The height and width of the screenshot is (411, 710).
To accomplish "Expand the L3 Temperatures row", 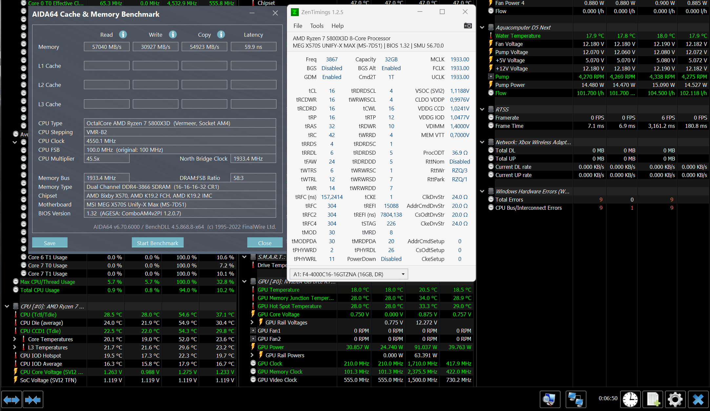I will (15, 347).
